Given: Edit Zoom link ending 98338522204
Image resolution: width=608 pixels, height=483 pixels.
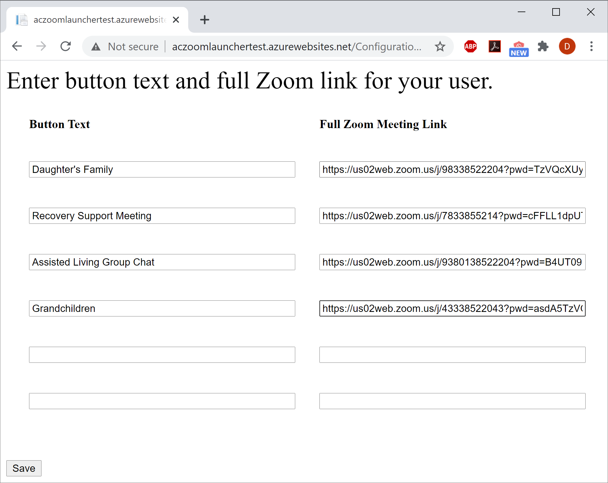Looking at the screenshot, I should pyautogui.click(x=452, y=169).
